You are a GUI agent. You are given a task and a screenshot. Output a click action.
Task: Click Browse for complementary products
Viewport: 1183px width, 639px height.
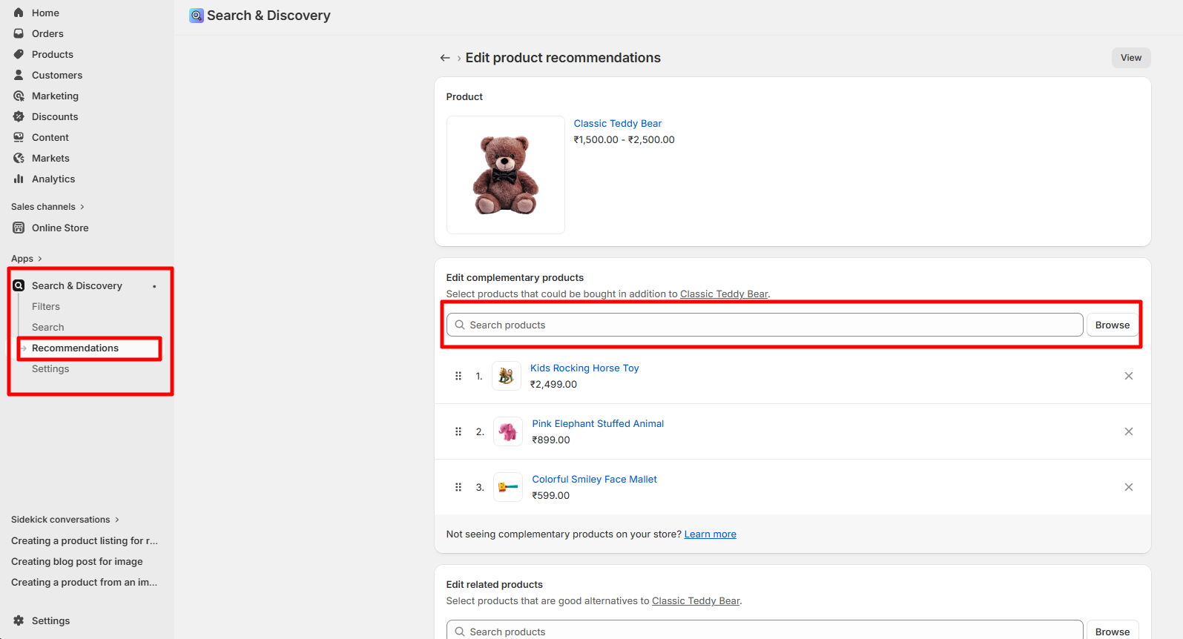coord(1113,325)
